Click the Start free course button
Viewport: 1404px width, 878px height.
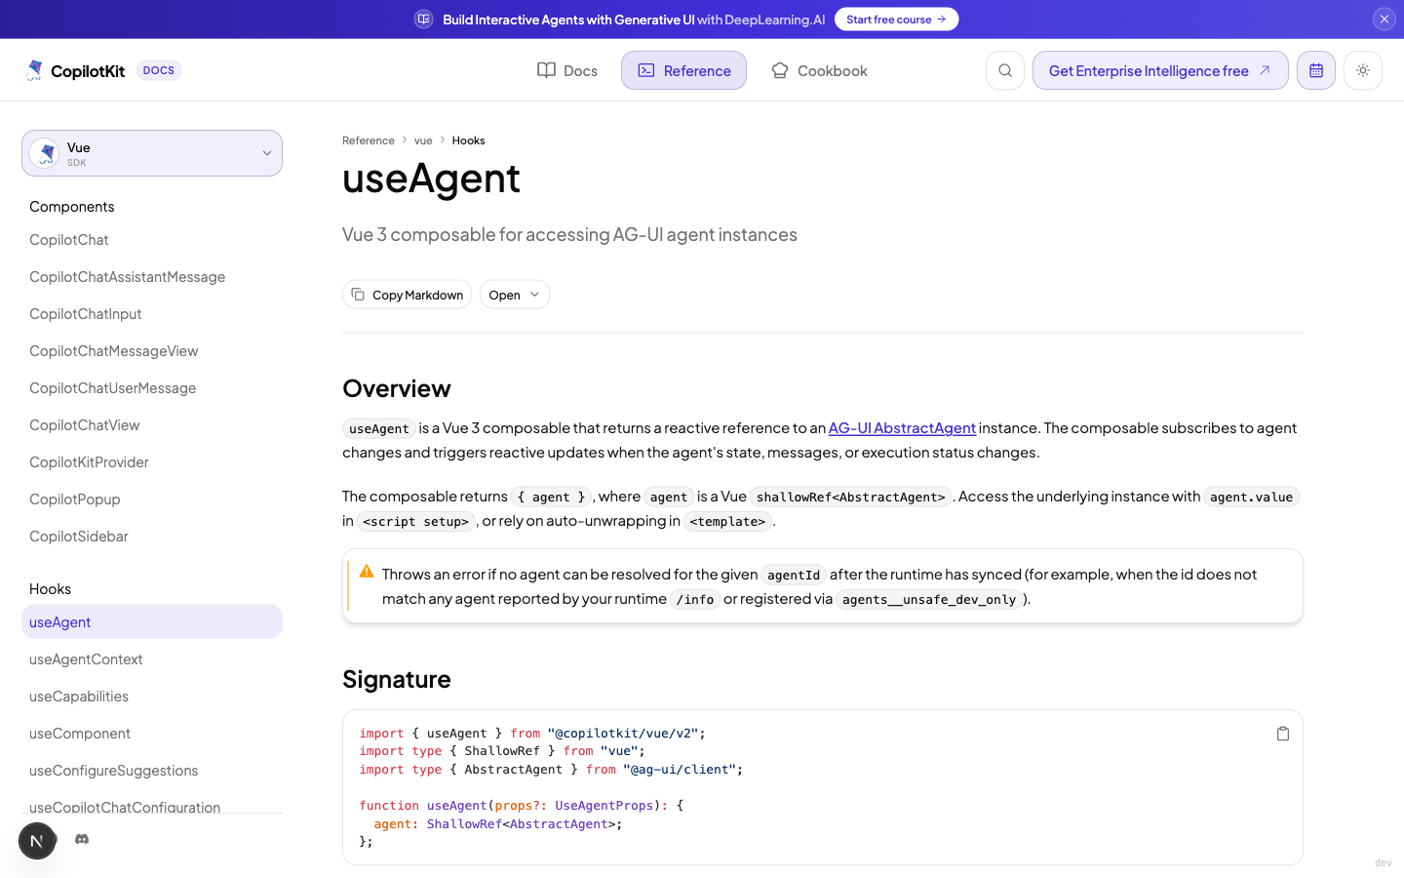[896, 20]
